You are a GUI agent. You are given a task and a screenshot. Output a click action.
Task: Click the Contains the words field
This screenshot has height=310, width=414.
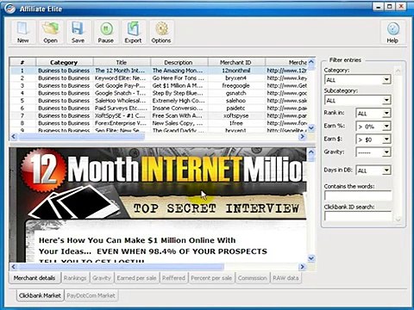(358, 195)
